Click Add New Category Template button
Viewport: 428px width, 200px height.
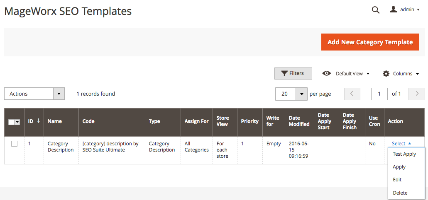[370, 42]
